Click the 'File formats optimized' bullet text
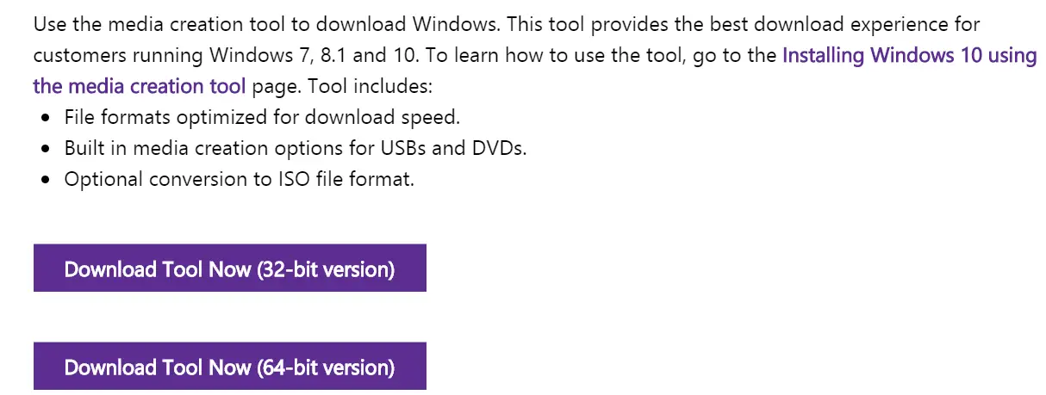Viewport: 1046px width, 395px height. pyautogui.click(x=263, y=118)
